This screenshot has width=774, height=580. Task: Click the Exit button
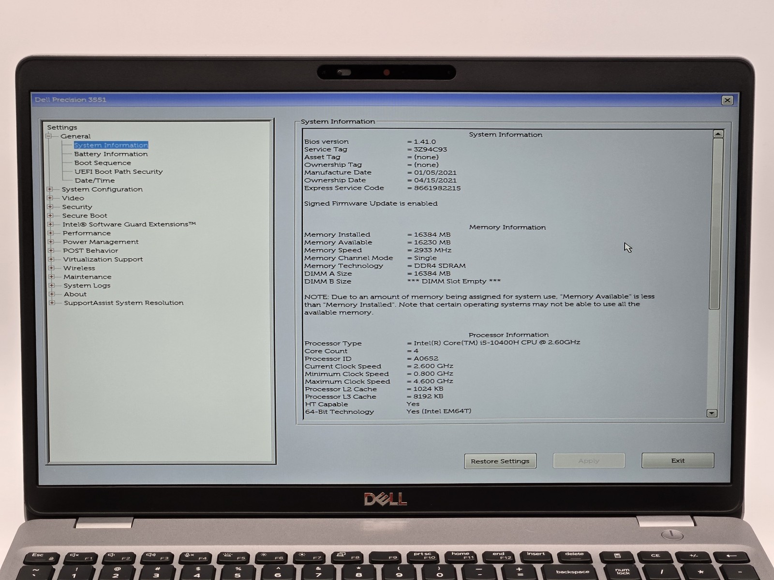pyautogui.click(x=678, y=461)
